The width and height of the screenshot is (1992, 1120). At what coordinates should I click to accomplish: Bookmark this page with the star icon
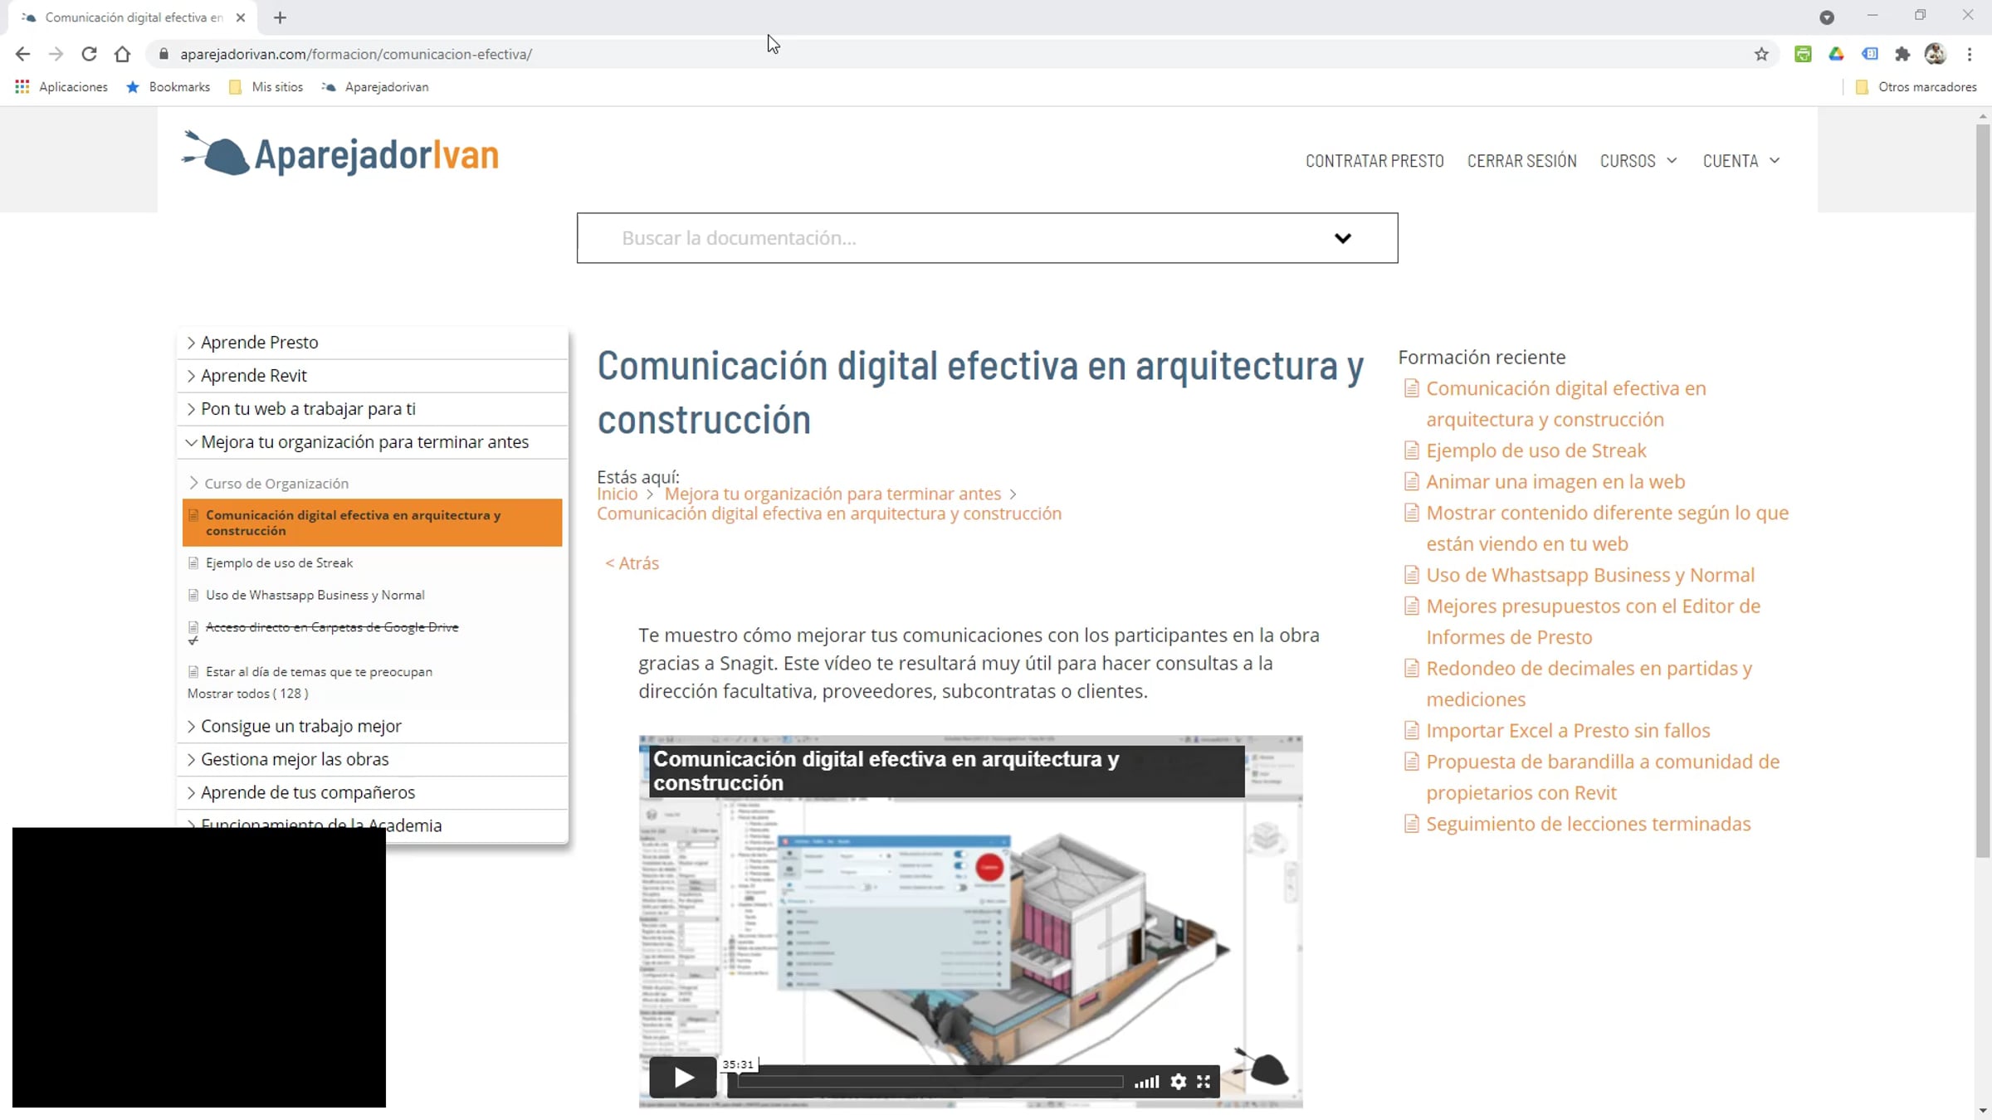point(1761,54)
